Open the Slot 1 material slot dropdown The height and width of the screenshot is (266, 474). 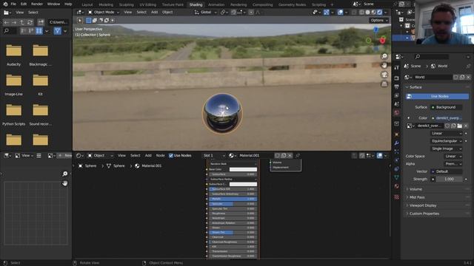pyautogui.click(x=214, y=156)
